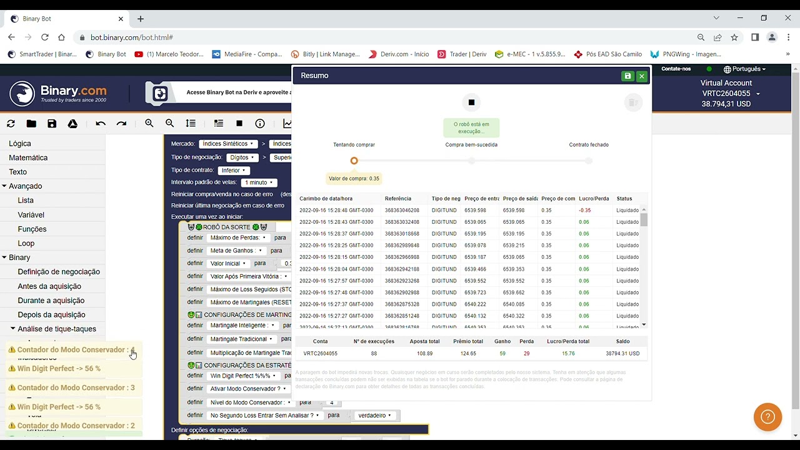Open the browser search magnifier icon
The height and width of the screenshot is (450, 800).
point(701,37)
